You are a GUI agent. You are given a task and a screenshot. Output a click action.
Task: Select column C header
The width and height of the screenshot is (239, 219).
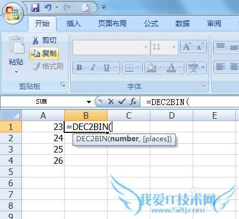(x=128, y=115)
